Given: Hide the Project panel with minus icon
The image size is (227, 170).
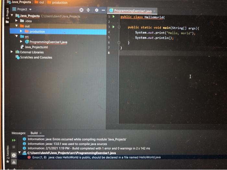Looking at the screenshot, I should point(103,10).
